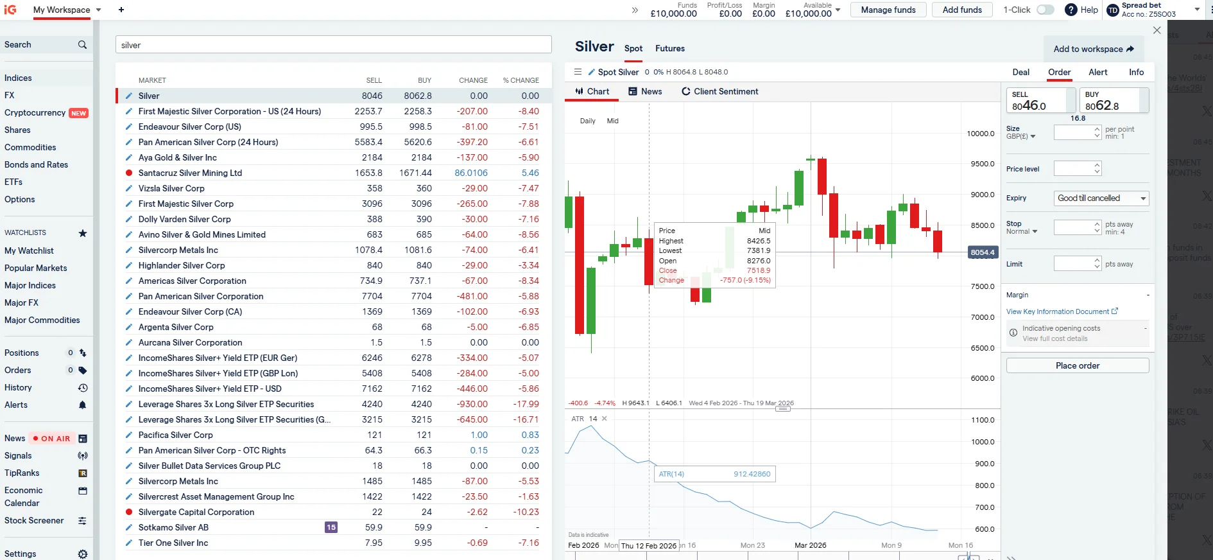The image size is (1213, 560).
Task: Switch to the Spot tab
Action: pyautogui.click(x=633, y=48)
